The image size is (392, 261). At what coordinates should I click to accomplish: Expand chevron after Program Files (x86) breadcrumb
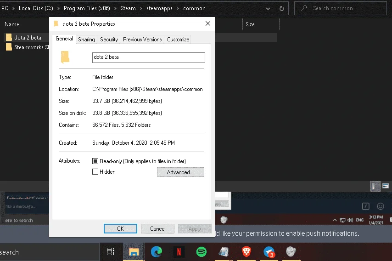click(115, 9)
